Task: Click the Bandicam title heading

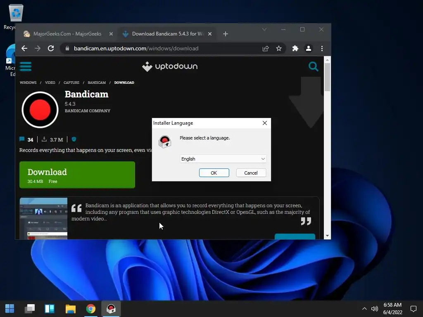Action: pos(87,95)
